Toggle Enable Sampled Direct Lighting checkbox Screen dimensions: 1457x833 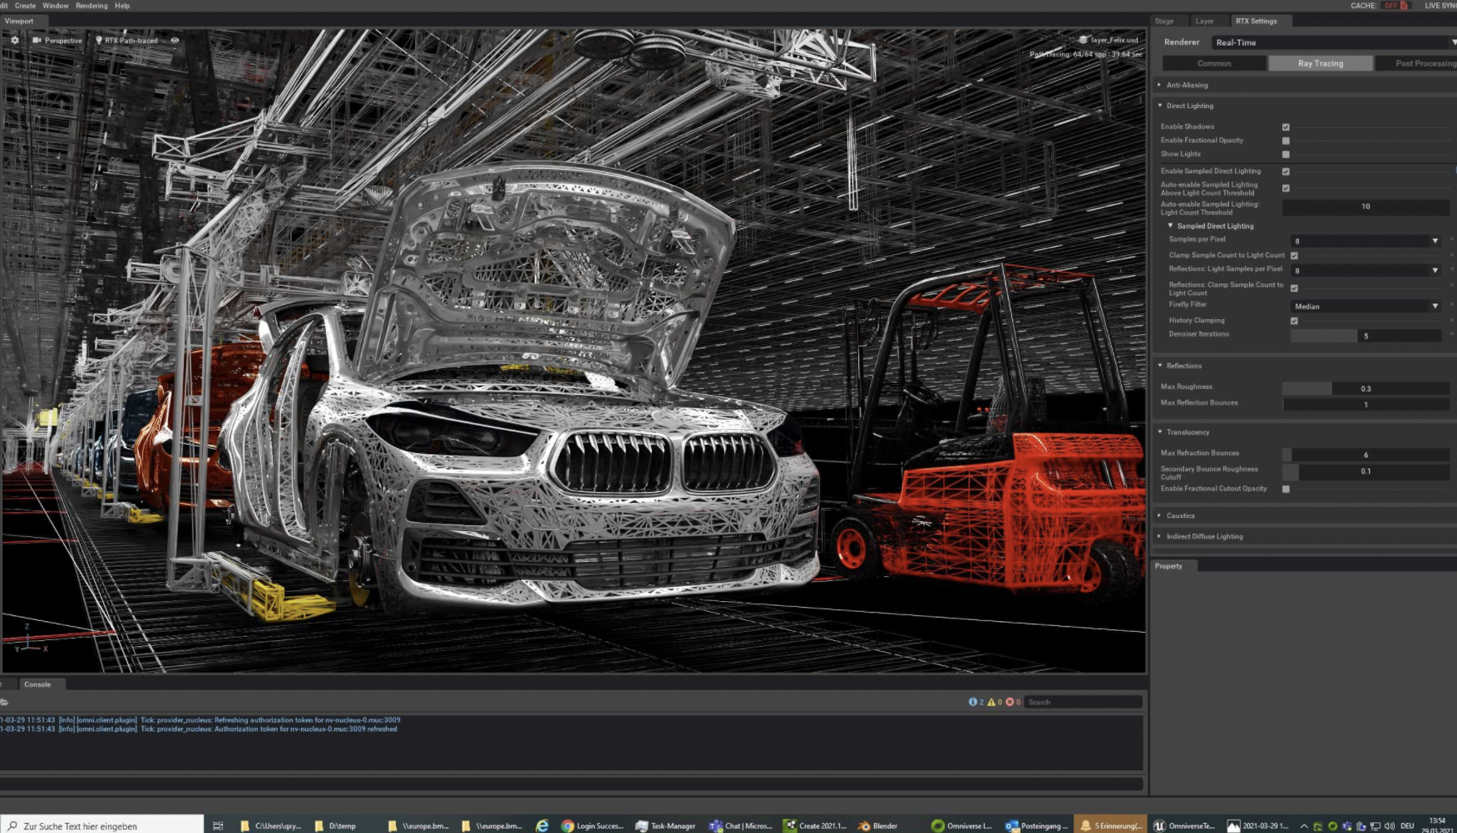[1286, 171]
